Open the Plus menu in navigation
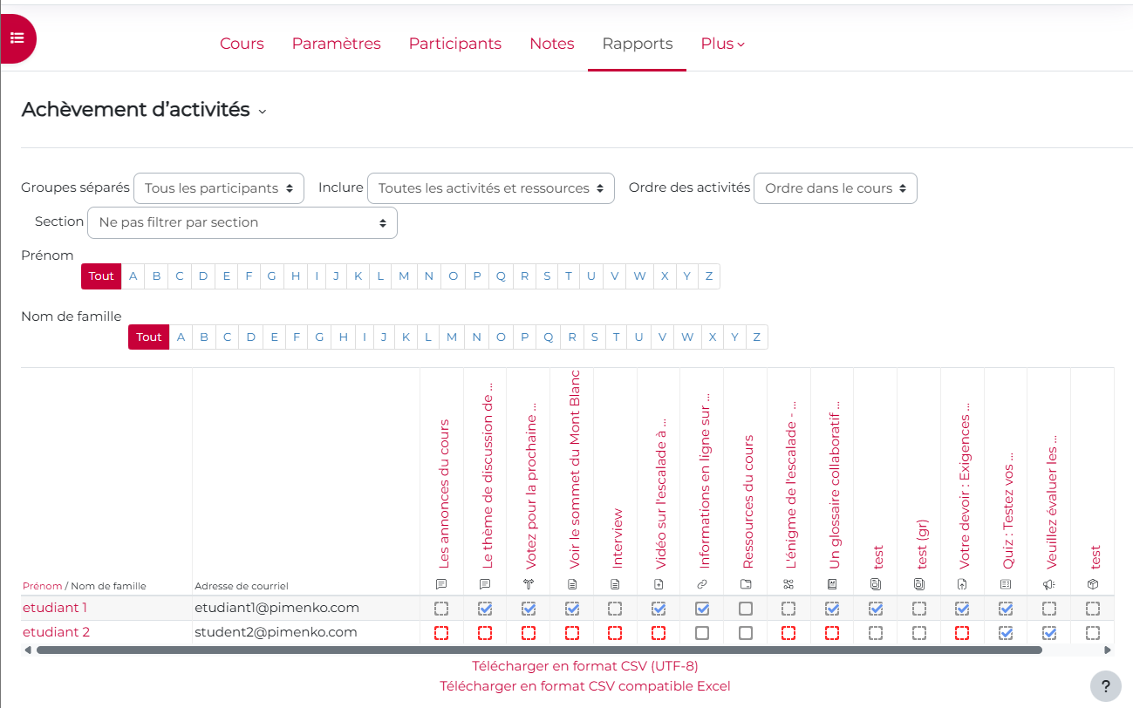 (x=722, y=44)
